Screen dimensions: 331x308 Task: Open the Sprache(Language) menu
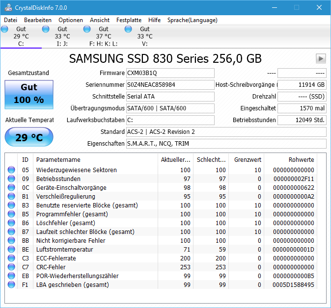pyautogui.click(x=193, y=20)
